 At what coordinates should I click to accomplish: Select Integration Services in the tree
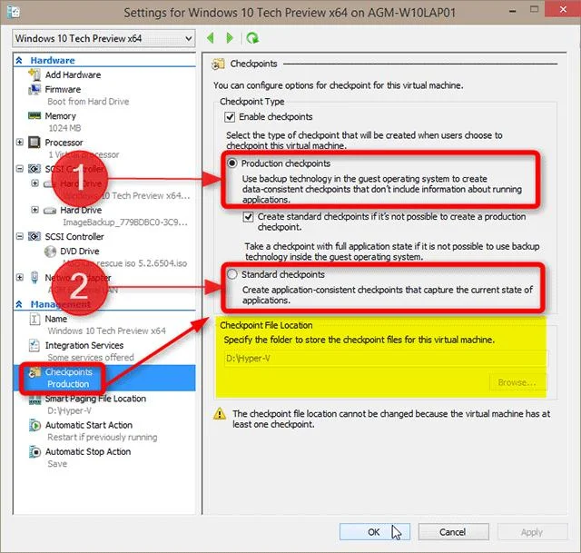[x=84, y=345]
